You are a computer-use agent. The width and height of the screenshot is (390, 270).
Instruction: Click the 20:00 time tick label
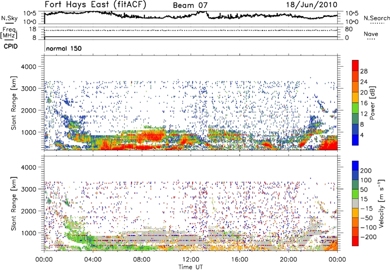(289, 260)
